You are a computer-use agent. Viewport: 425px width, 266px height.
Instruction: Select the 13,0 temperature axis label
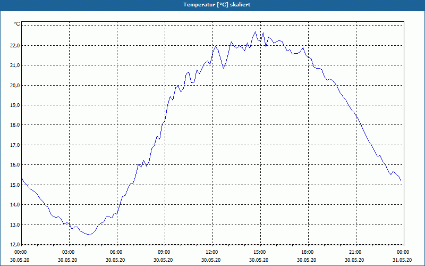(x=15, y=225)
